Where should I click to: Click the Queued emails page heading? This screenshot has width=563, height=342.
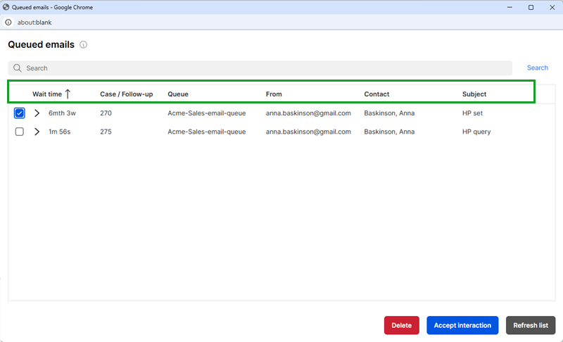[x=42, y=44]
